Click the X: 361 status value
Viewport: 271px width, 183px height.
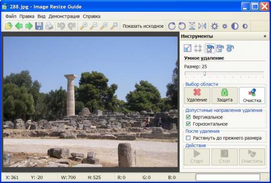click(12, 178)
